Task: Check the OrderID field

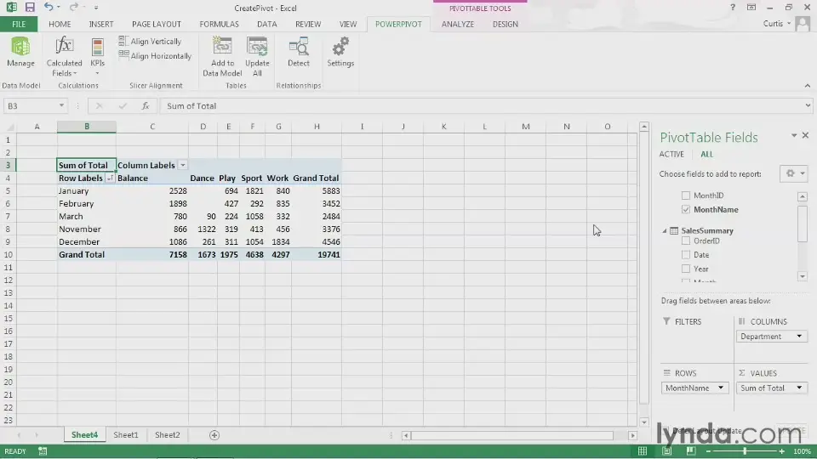Action: click(686, 241)
